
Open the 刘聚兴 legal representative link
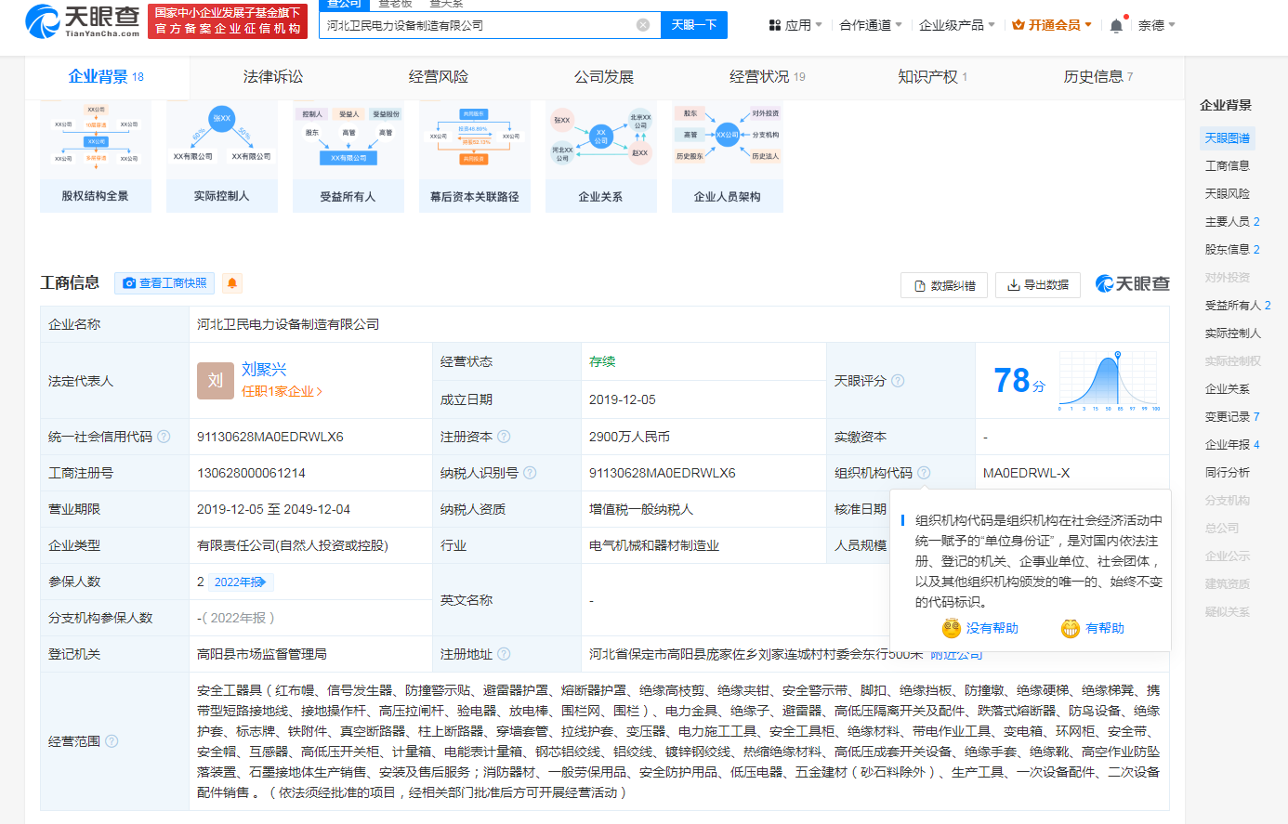click(264, 369)
